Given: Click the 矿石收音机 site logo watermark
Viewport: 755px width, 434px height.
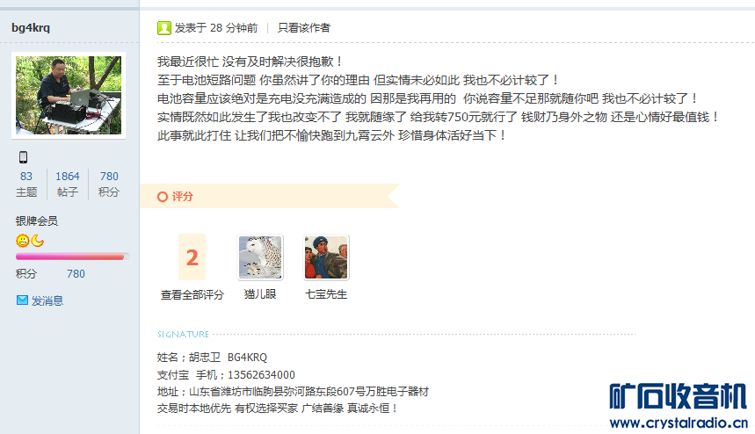Looking at the screenshot, I should (678, 406).
